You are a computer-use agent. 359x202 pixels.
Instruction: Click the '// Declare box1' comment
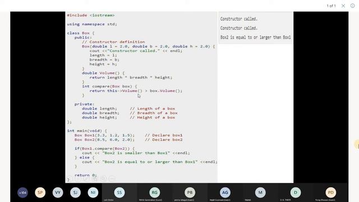pyautogui.click(x=164, y=135)
